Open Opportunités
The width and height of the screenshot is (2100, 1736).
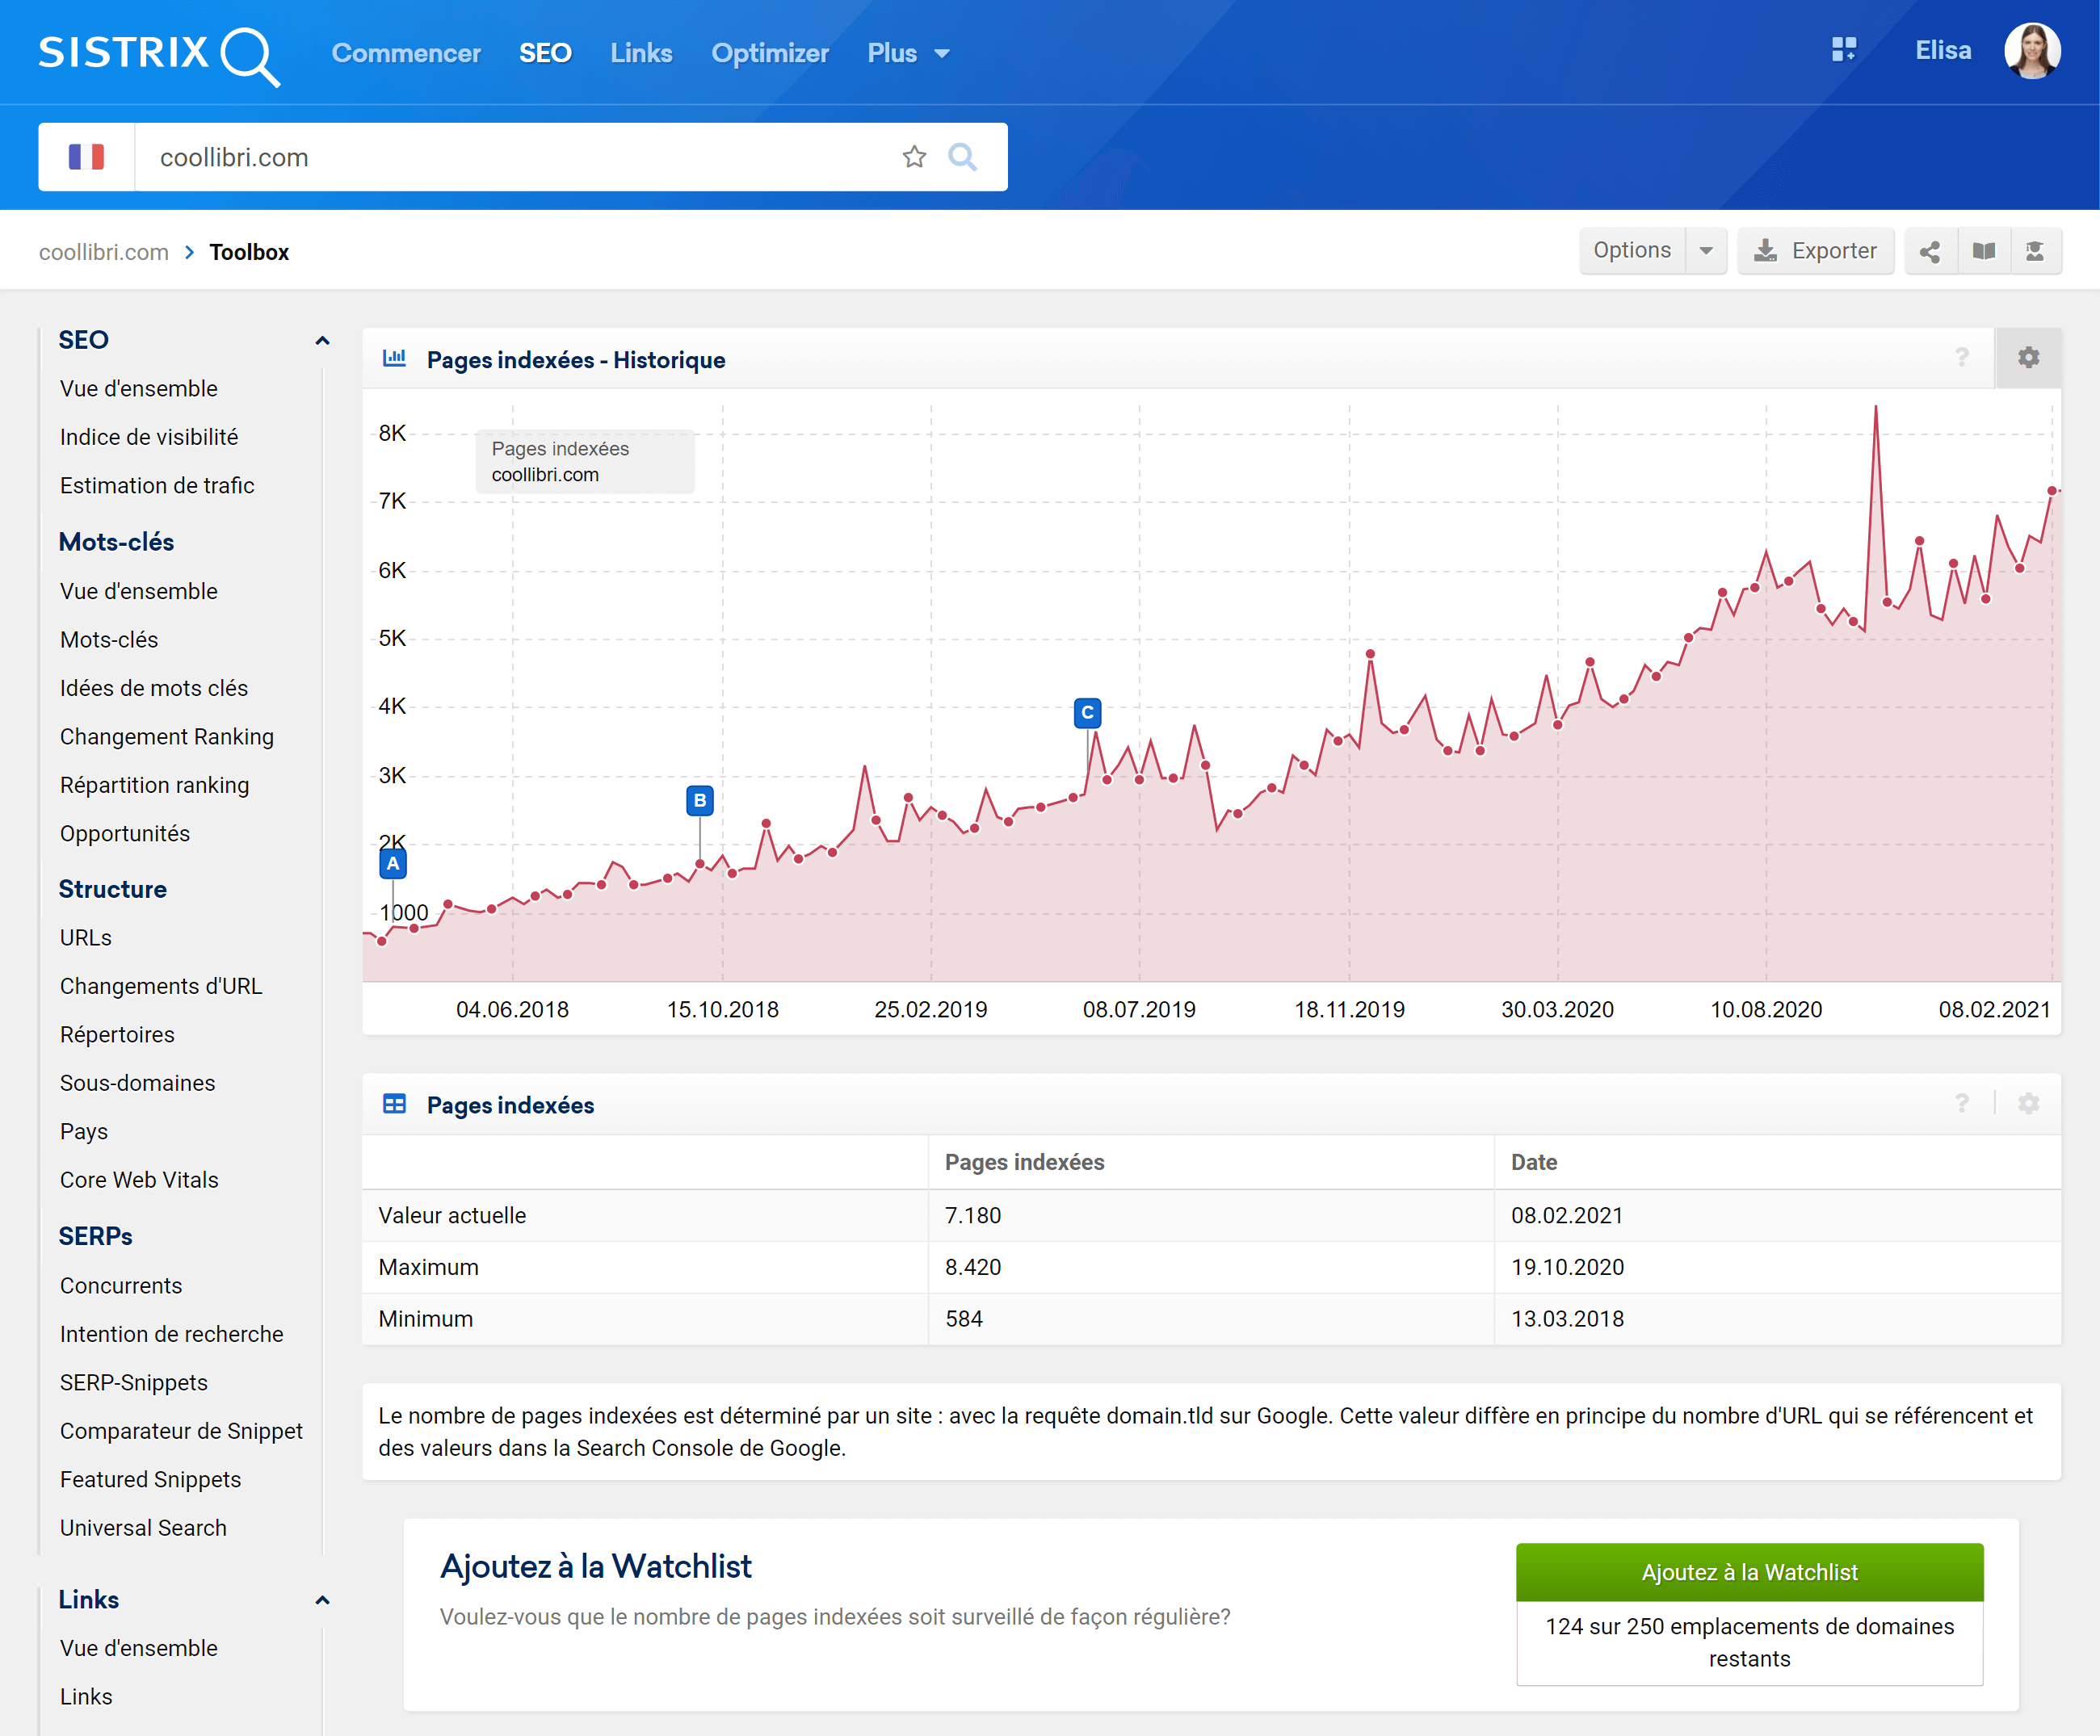pyautogui.click(x=125, y=833)
